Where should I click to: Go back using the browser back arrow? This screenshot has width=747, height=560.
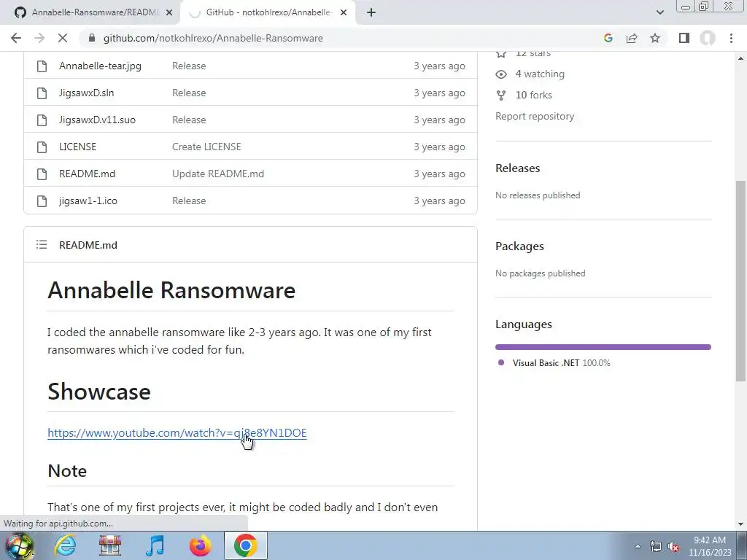click(16, 38)
